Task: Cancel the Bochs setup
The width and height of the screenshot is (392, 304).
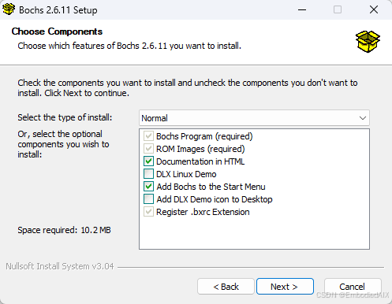Action: click(x=353, y=287)
